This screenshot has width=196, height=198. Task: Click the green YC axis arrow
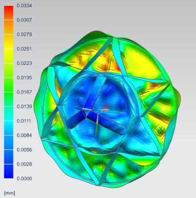coord(97,125)
